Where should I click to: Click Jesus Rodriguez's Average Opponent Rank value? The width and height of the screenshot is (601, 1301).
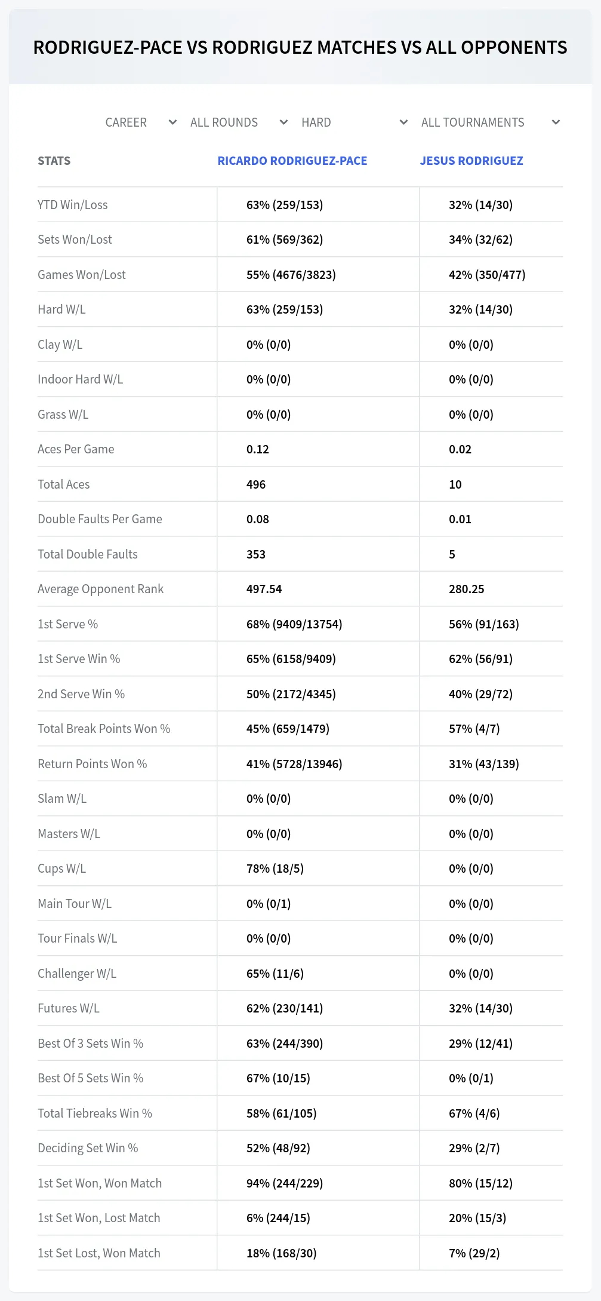(x=467, y=589)
